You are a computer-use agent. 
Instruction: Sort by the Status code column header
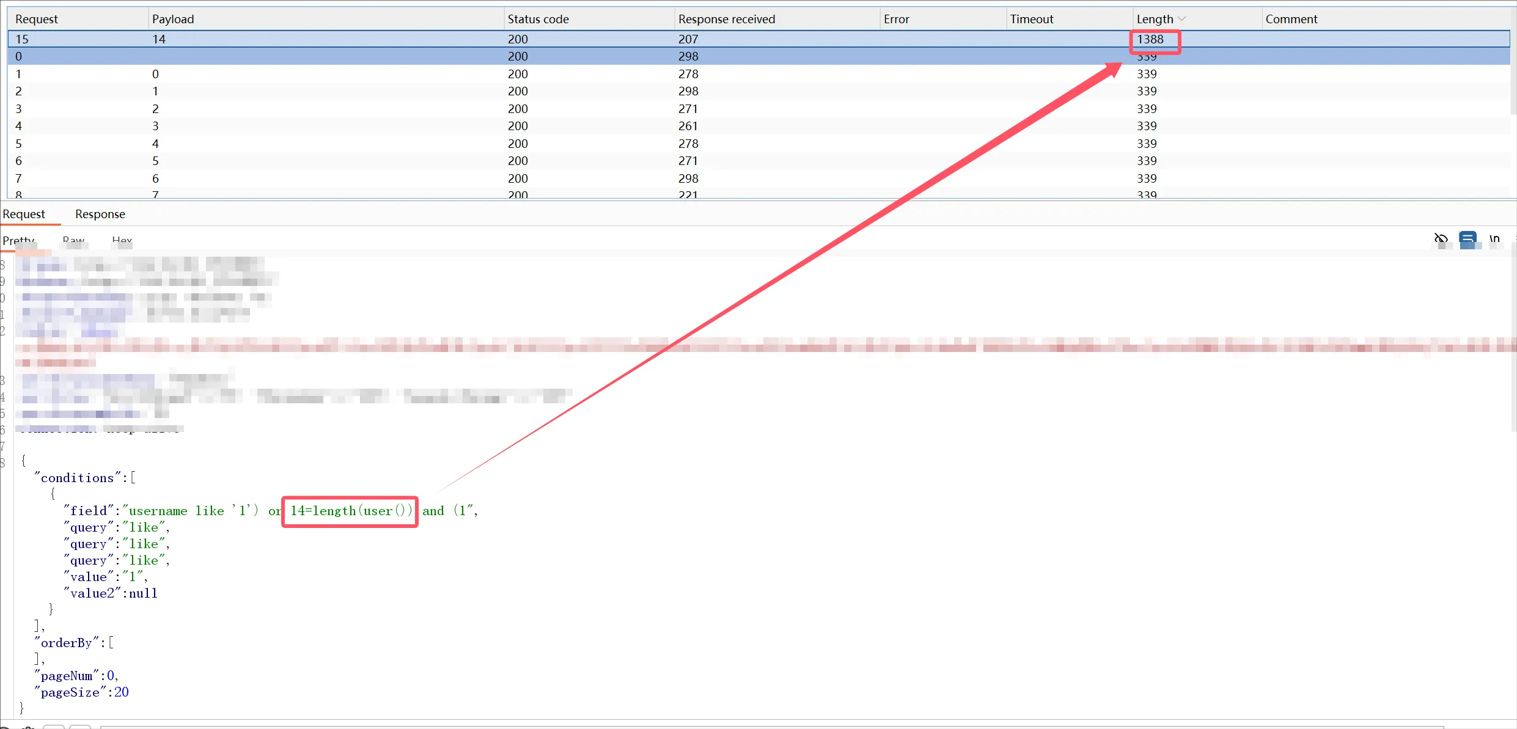[538, 19]
